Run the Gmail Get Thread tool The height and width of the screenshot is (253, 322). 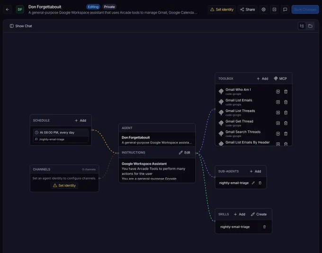click(x=278, y=123)
